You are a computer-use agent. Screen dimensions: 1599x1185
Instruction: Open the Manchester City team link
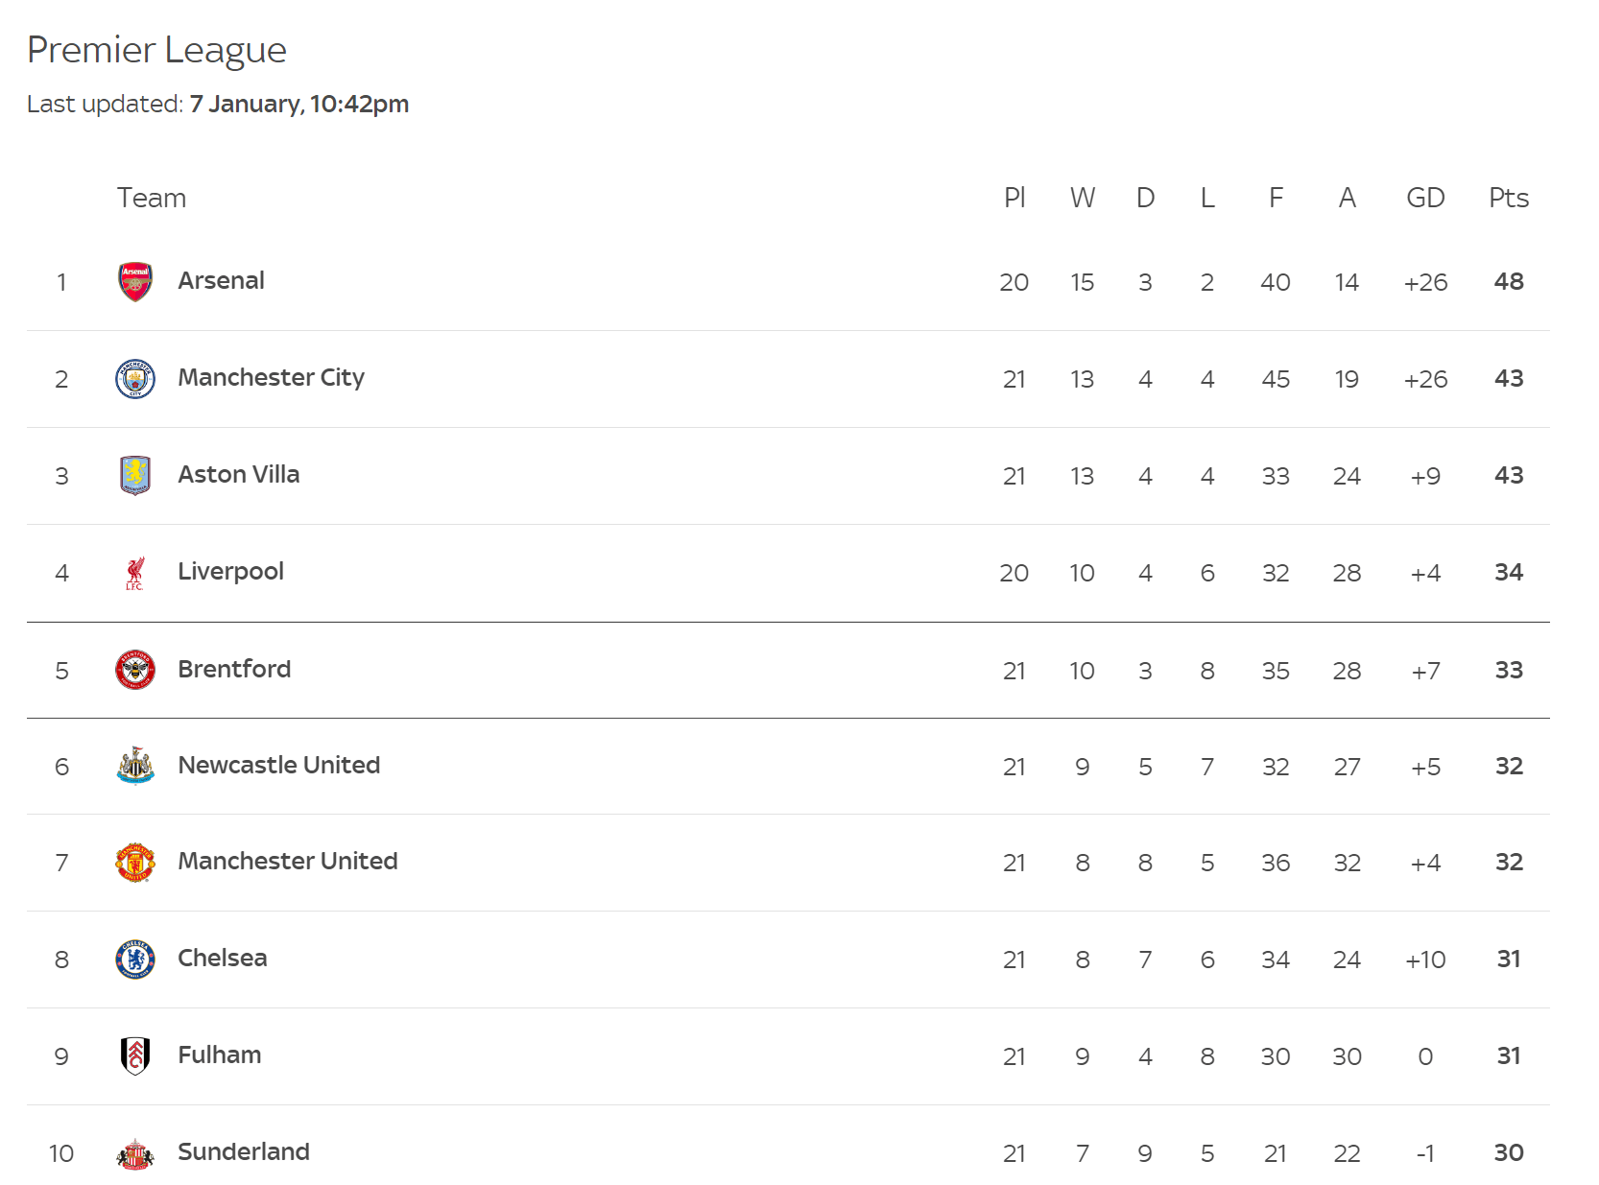tap(271, 378)
